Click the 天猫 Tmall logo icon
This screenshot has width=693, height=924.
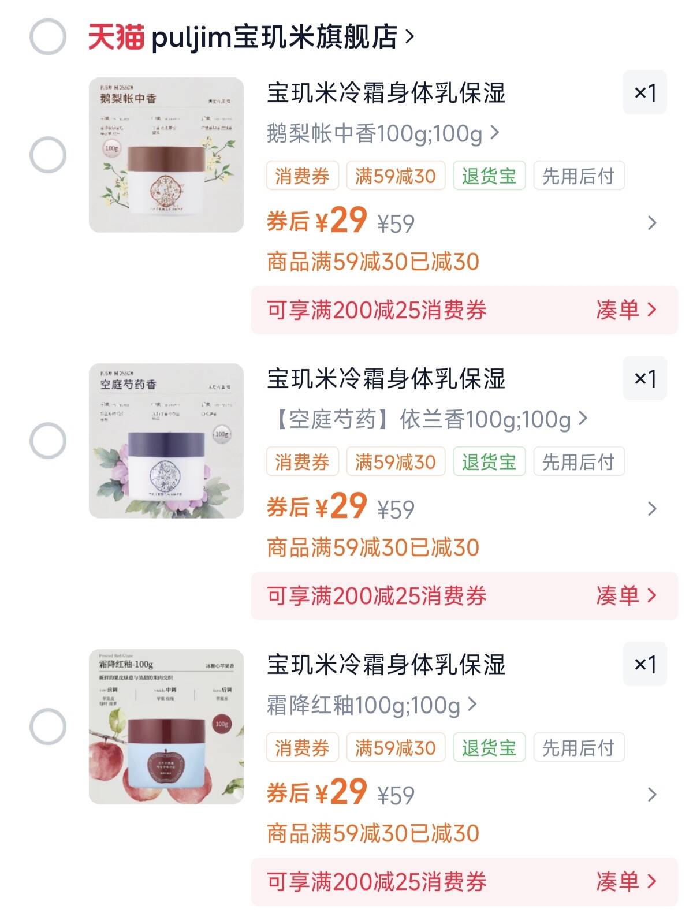tap(115, 37)
